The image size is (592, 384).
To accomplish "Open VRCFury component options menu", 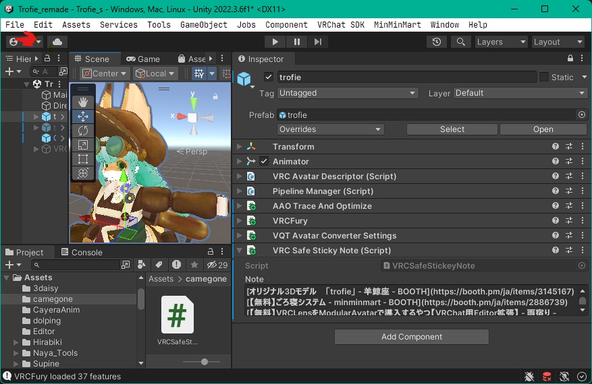I will click(582, 220).
